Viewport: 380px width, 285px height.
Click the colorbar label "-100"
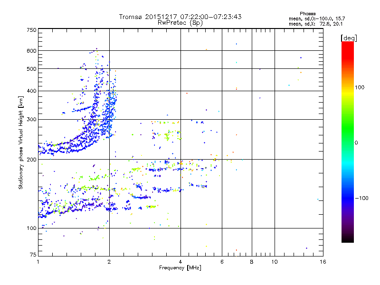point(362,198)
